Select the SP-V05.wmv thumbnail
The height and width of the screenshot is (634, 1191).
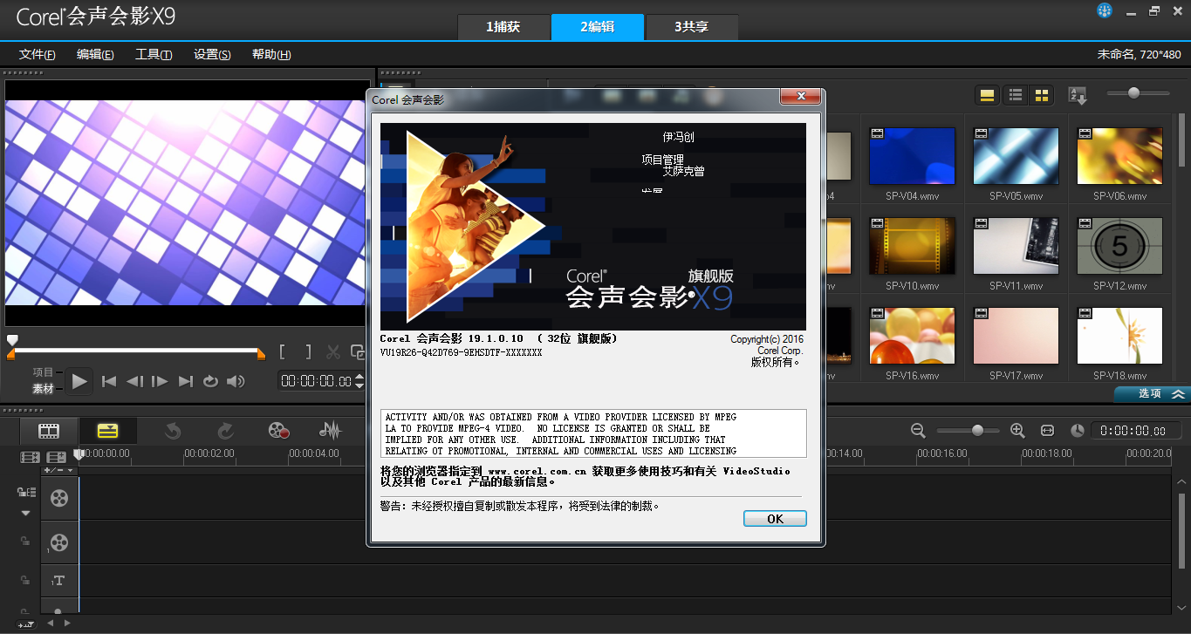[x=1016, y=156]
